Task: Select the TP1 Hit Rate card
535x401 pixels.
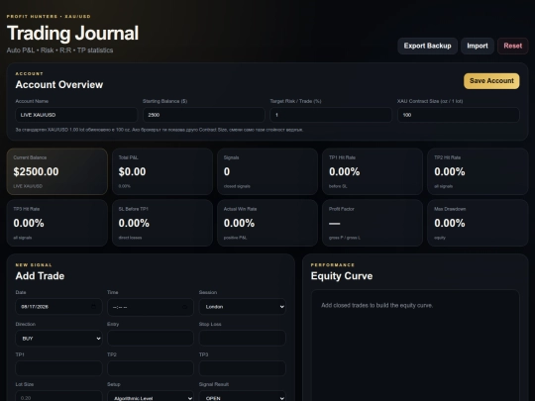Action: click(x=373, y=171)
